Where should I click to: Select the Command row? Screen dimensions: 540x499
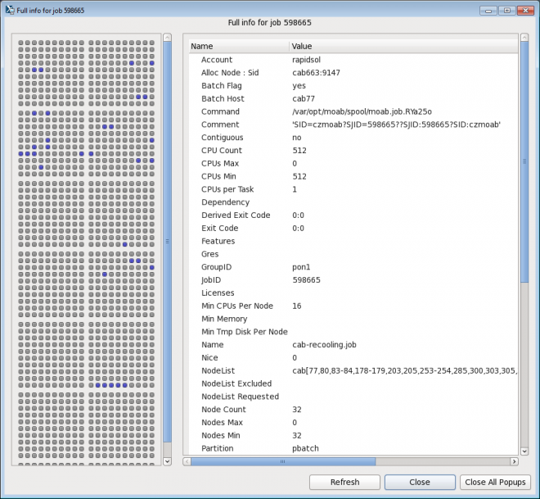[353, 111]
